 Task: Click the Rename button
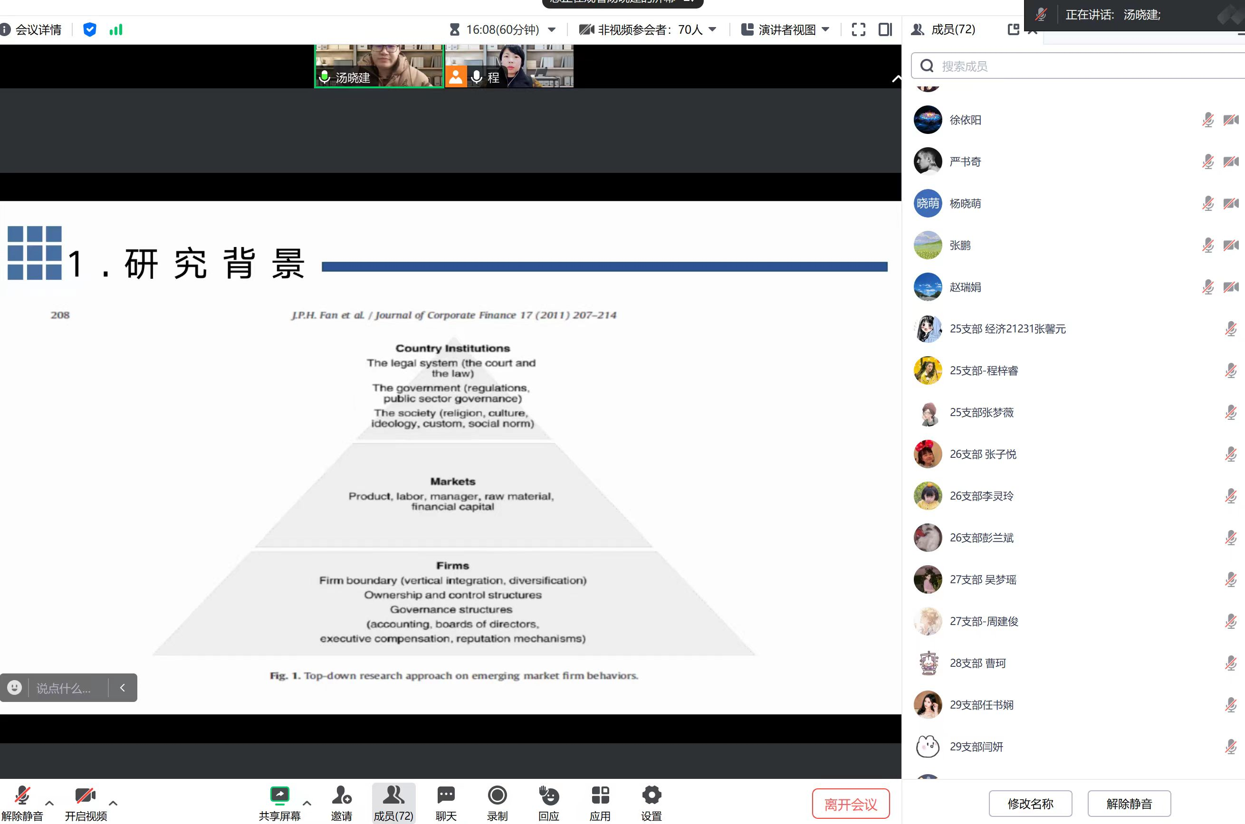[x=1030, y=804]
